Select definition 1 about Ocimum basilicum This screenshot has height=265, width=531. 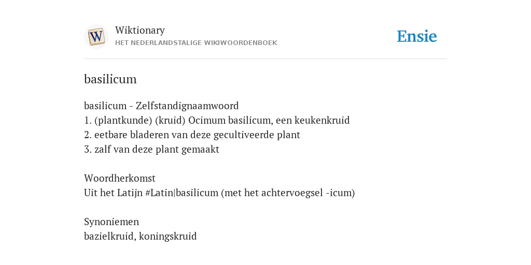tap(217, 120)
